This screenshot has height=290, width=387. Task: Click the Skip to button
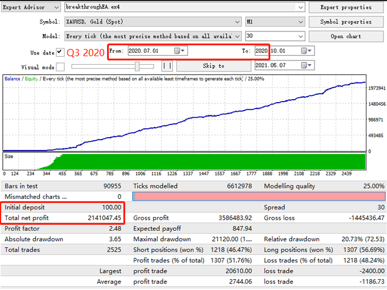coord(213,66)
